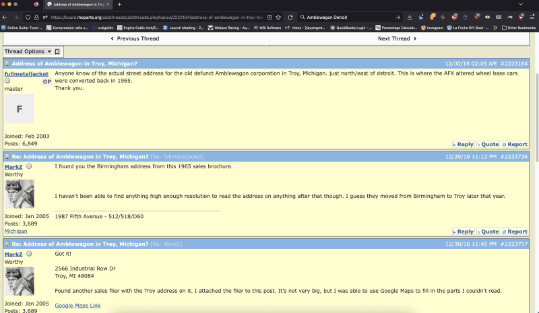
Task: Go to the Previous Thread
Action: (x=135, y=39)
